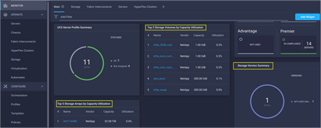Click the Utilization header in Storage Volumes
This screenshot has height=128, width=321.
tap(218, 35)
